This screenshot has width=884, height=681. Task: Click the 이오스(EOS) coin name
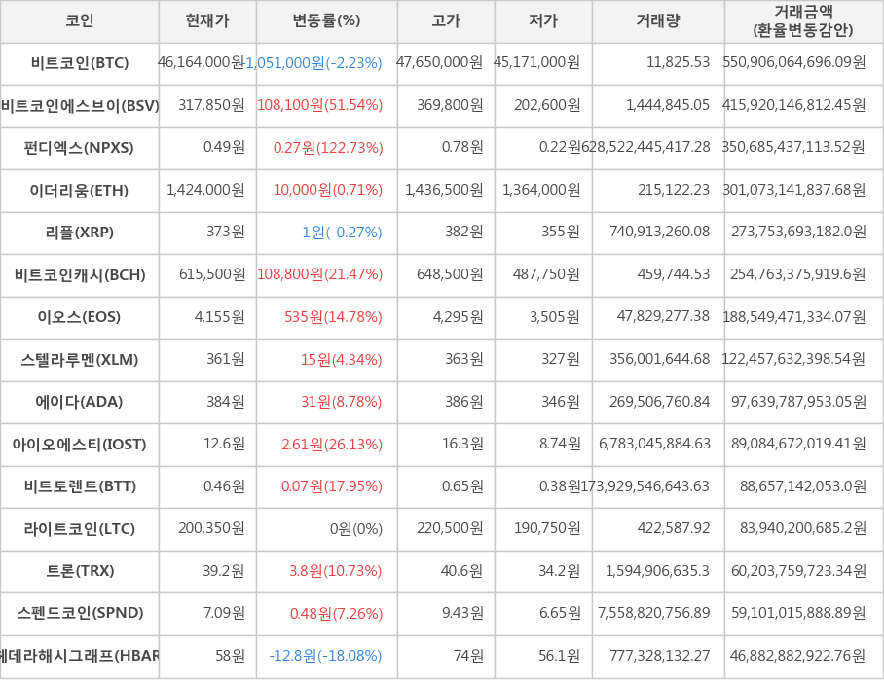click(x=80, y=317)
